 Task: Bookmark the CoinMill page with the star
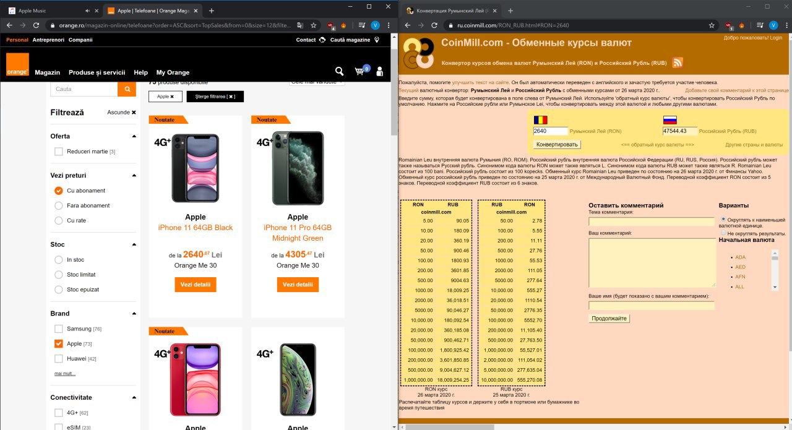[x=712, y=25]
